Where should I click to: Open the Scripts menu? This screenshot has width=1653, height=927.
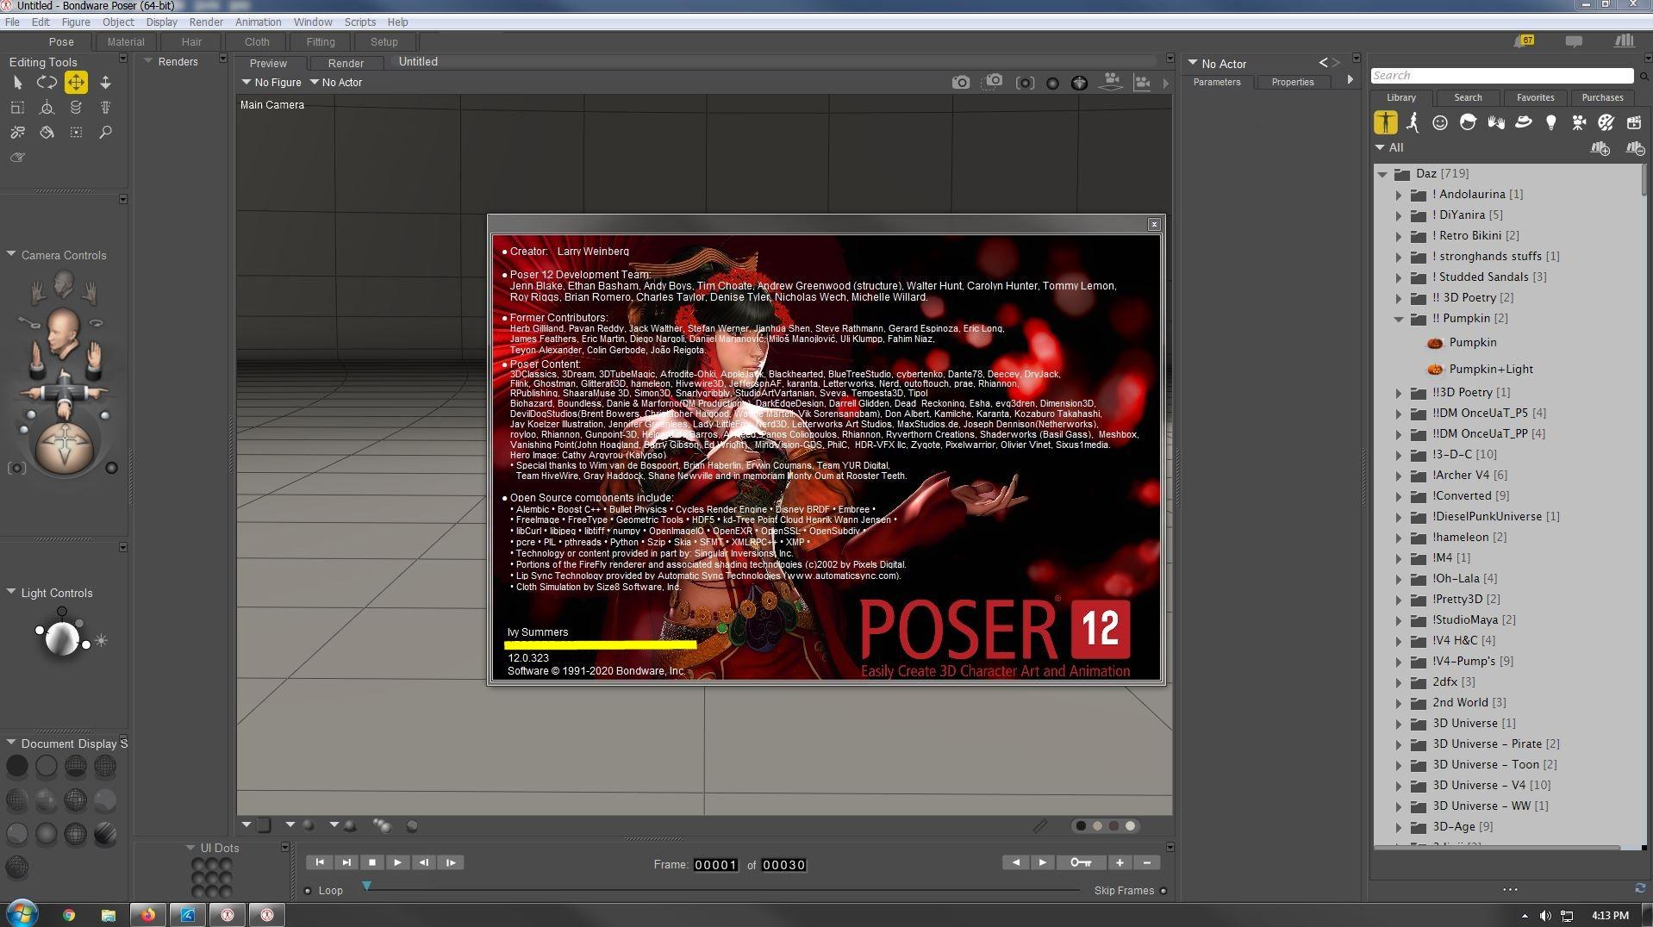coord(359,22)
